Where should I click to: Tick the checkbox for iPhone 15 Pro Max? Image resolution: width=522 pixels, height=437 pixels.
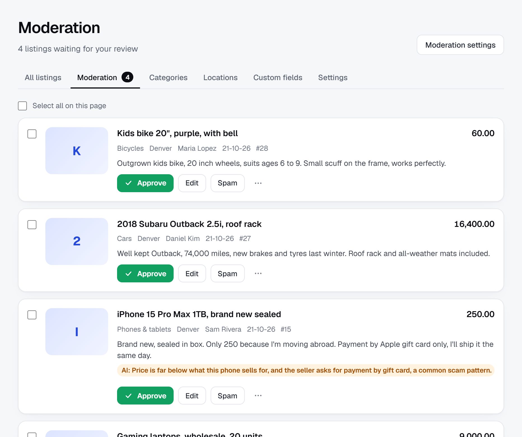click(32, 315)
